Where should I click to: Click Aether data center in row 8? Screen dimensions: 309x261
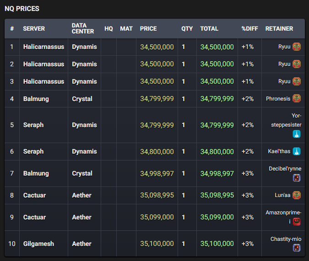81,195
